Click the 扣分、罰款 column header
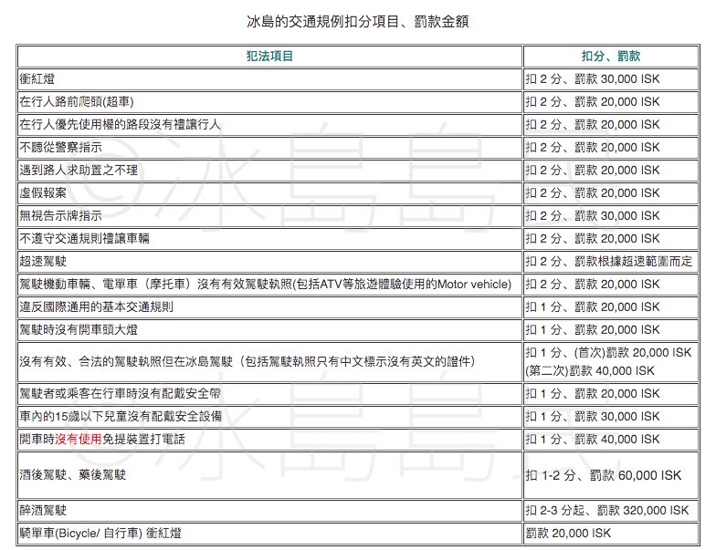Screen dimensions: 716x550 click(x=610, y=57)
